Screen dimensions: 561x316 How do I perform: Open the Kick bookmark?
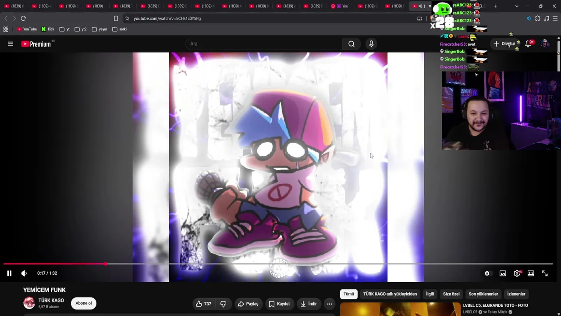point(48,29)
